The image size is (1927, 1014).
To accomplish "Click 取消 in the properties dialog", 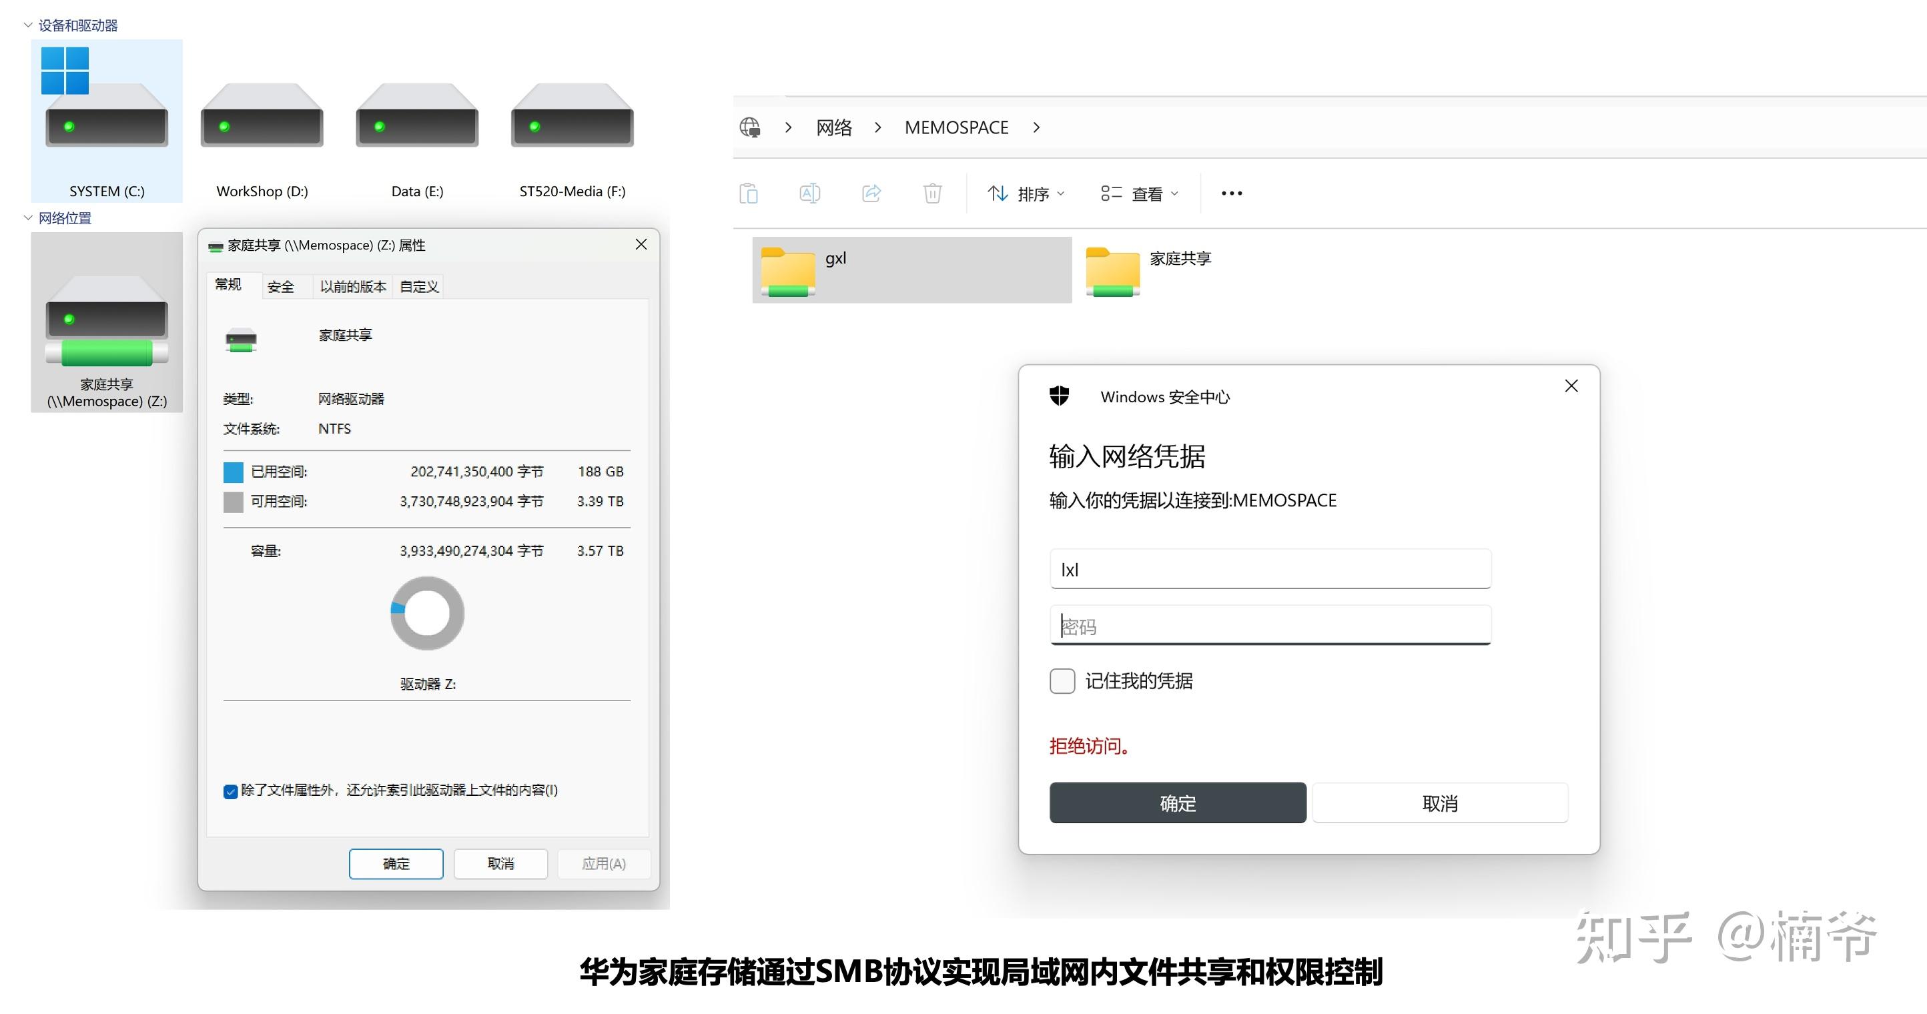I will click(500, 864).
